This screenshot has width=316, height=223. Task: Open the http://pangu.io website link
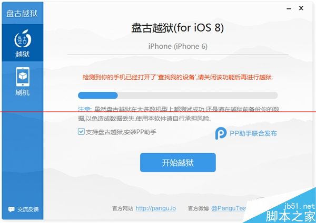pos(156,208)
